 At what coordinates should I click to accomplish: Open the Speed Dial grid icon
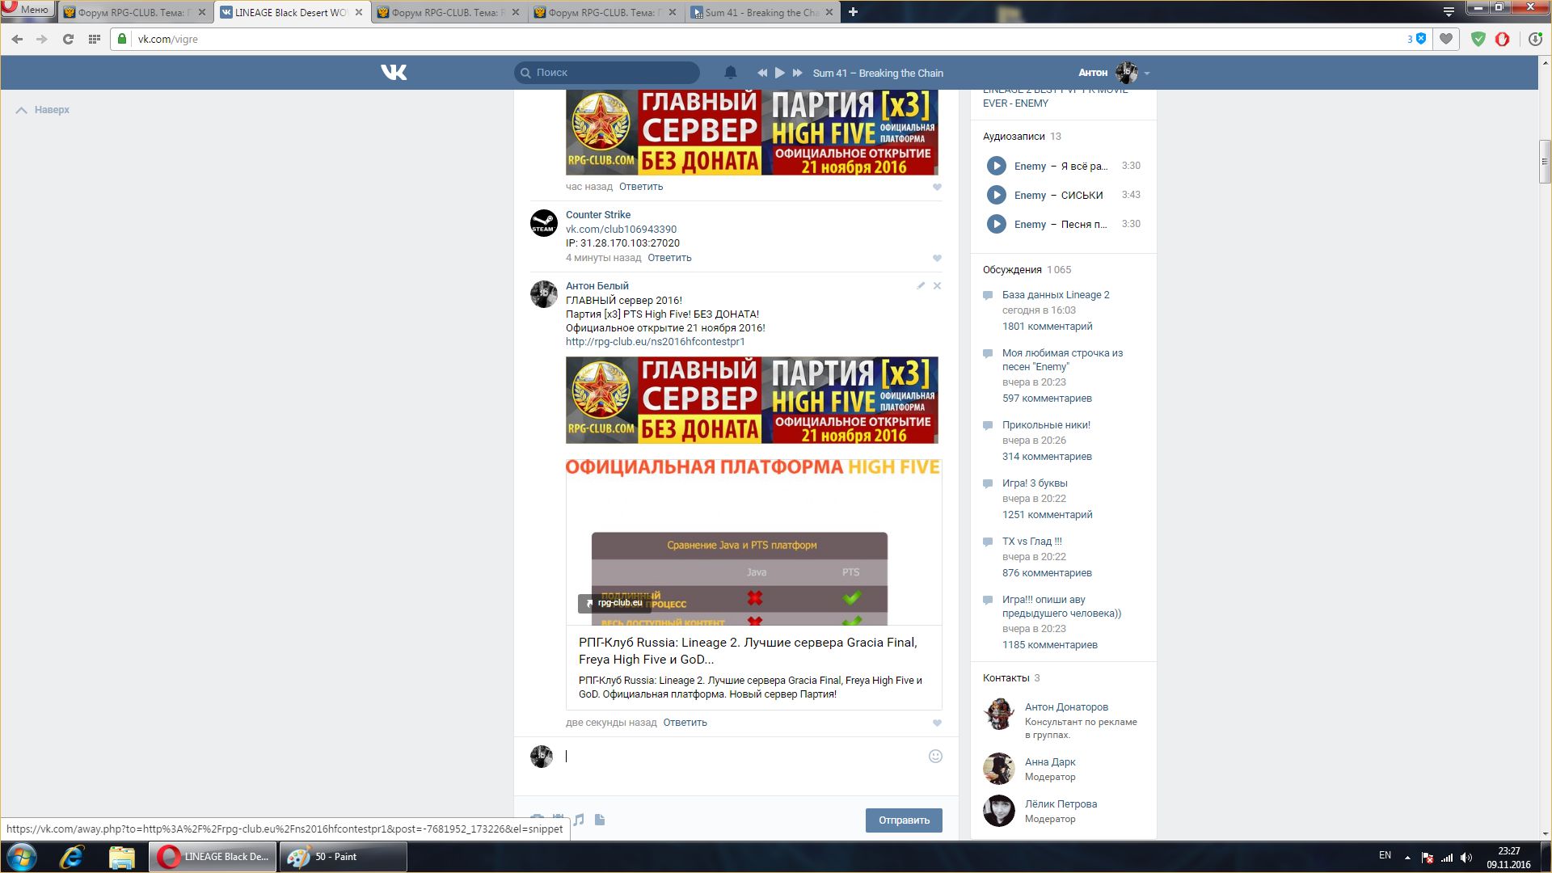(x=94, y=39)
